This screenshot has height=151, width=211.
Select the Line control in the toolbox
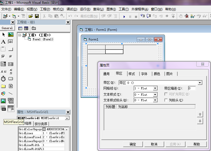pos(11,94)
